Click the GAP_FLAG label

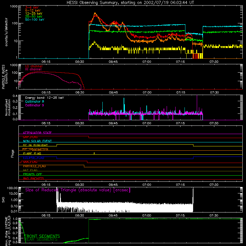(30, 137)
